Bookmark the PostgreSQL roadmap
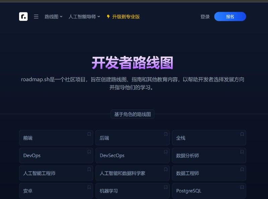Image resolution: width=268 pixels, height=199 pixels. (x=242, y=187)
